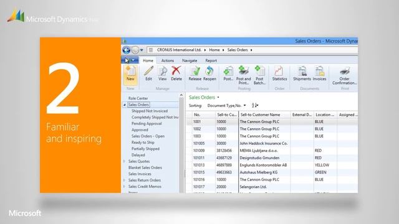The width and height of the screenshot is (399, 224).
Task: Open the Sales Orders view title dropdown
Action: pyautogui.click(x=218, y=97)
